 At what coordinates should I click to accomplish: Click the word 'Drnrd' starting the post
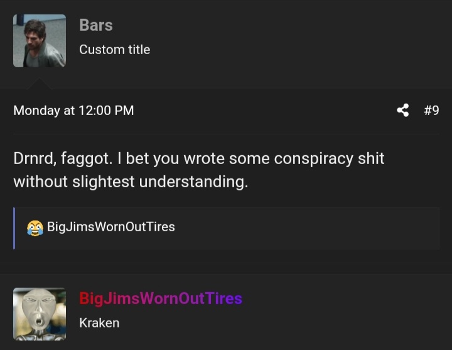tap(33, 159)
